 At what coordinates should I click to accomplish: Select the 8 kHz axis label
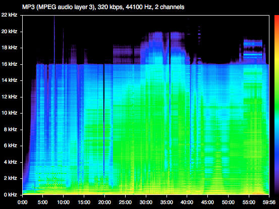(10, 130)
